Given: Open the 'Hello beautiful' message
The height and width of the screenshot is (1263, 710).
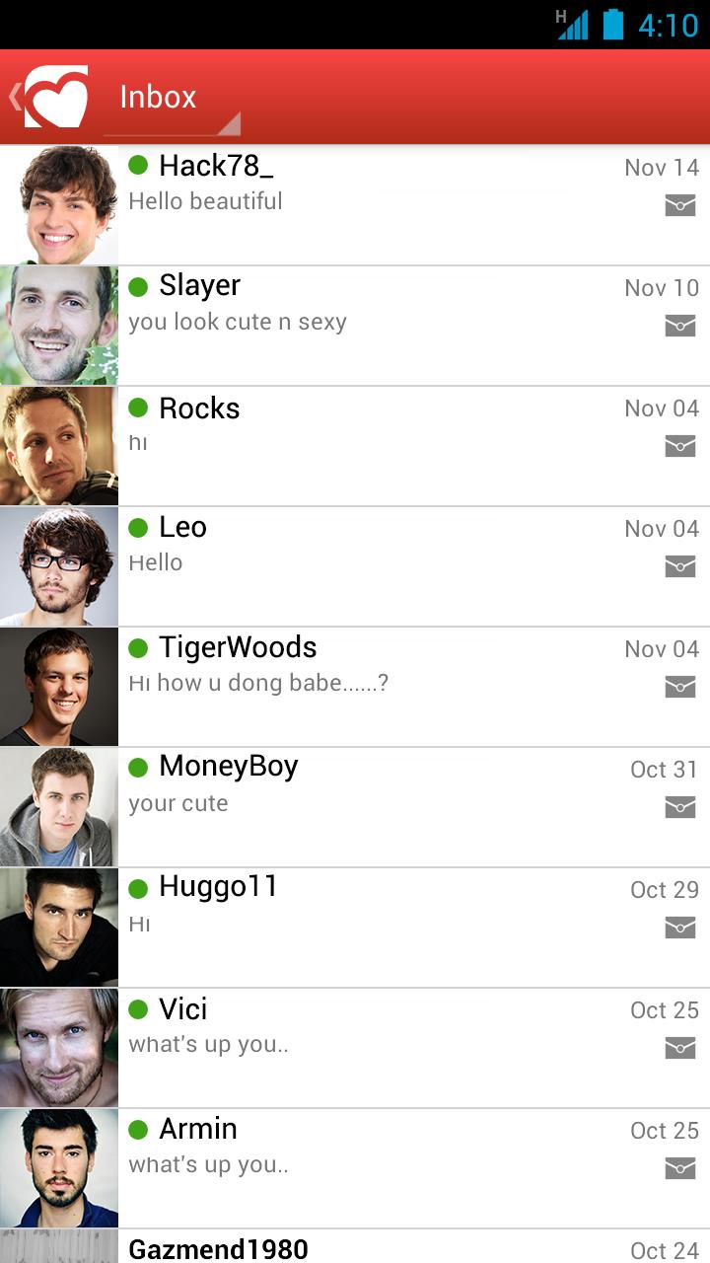Looking at the screenshot, I should point(205,201).
